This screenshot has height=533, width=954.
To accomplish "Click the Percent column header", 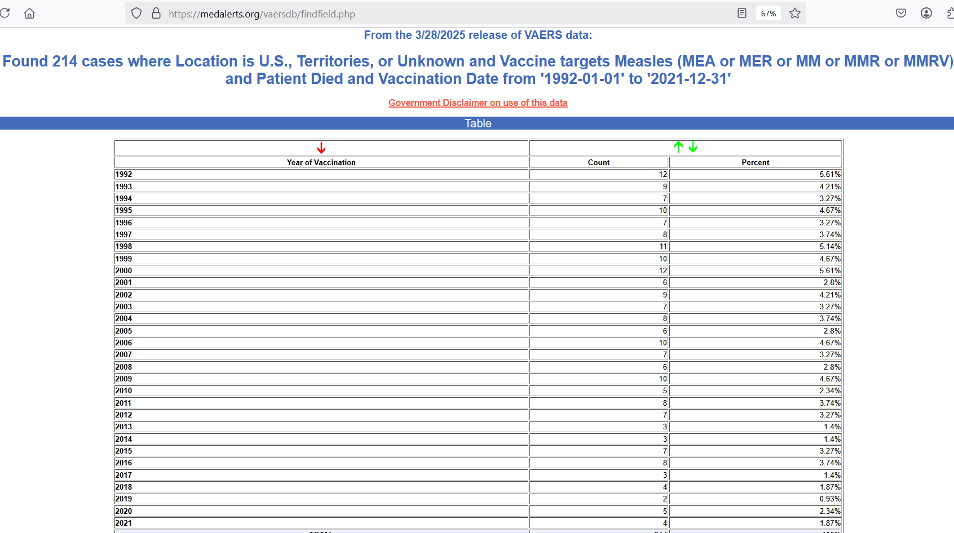I will [756, 162].
